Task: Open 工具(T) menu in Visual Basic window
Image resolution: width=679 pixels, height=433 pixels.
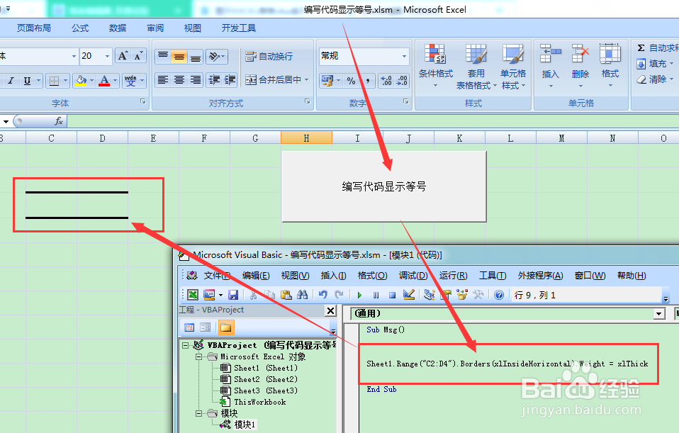Action: (493, 276)
